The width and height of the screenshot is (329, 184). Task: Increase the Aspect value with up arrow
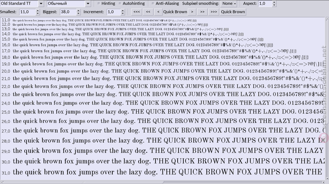click(x=274, y=2)
